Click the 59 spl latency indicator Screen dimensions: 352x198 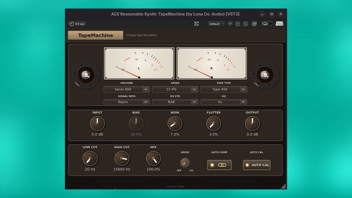click(x=77, y=24)
